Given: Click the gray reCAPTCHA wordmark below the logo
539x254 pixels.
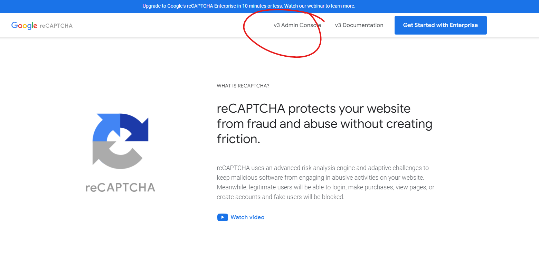Looking at the screenshot, I should pyautogui.click(x=120, y=187).
